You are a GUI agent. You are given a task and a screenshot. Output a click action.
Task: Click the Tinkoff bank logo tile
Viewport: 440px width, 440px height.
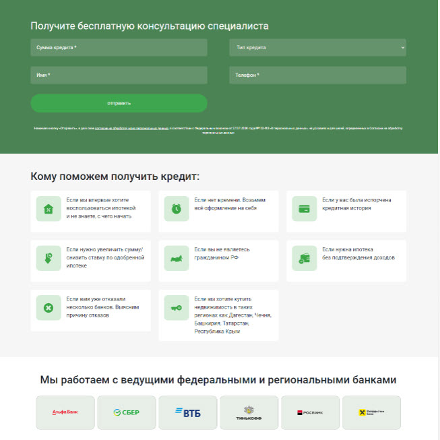(249, 412)
